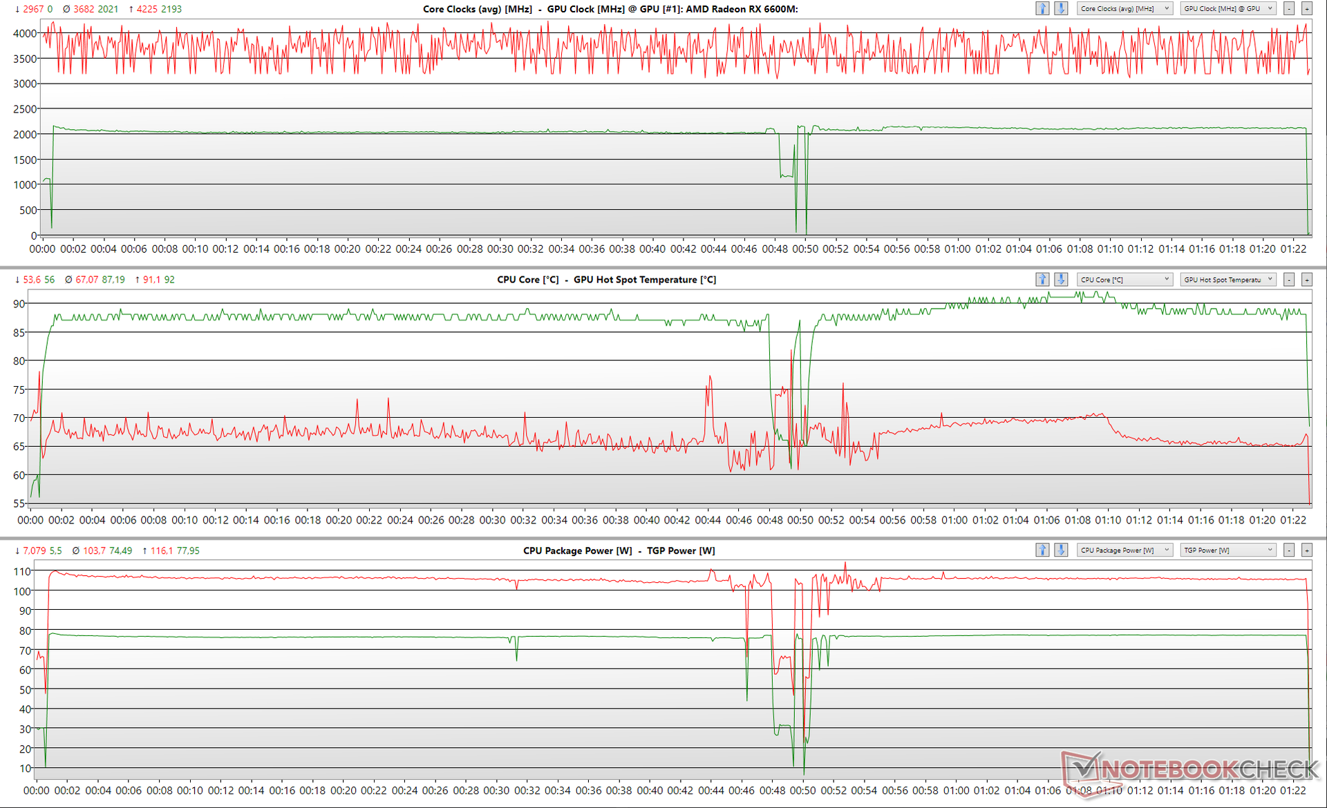Screen dimensions: 1327x808
Task: Click up arrow icon in CPU Package Power graph
Action: [x=1042, y=550]
